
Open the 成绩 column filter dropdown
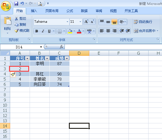[67, 59]
